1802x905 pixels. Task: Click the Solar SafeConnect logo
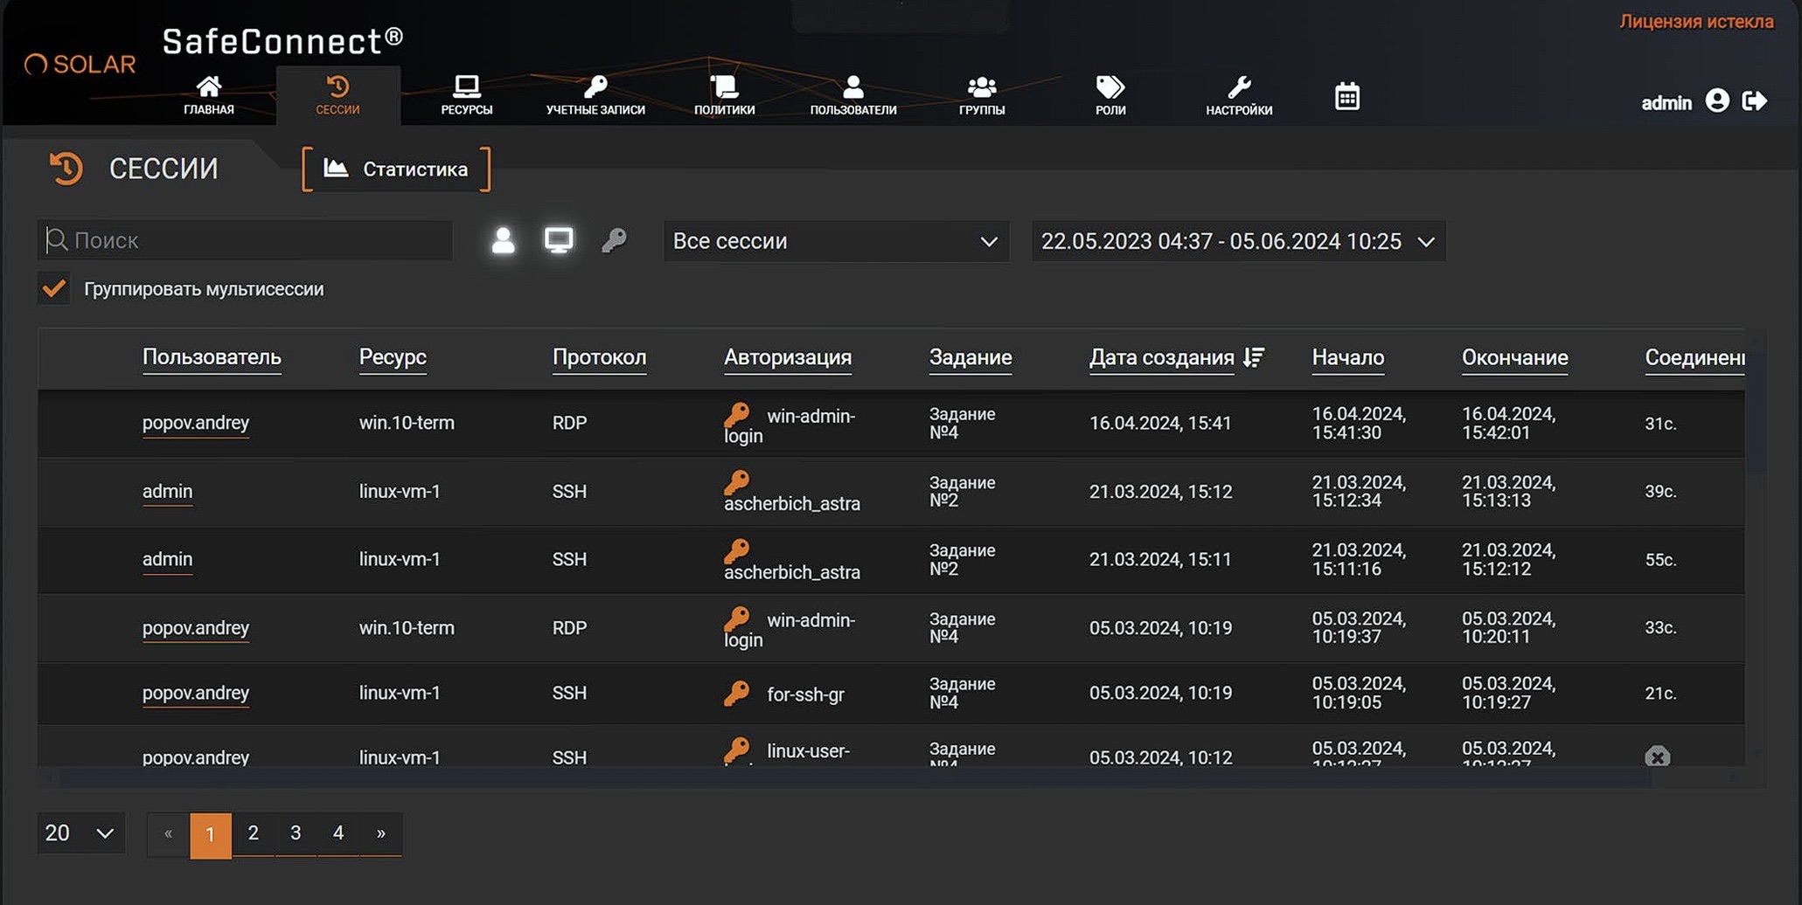tap(80, 64)
